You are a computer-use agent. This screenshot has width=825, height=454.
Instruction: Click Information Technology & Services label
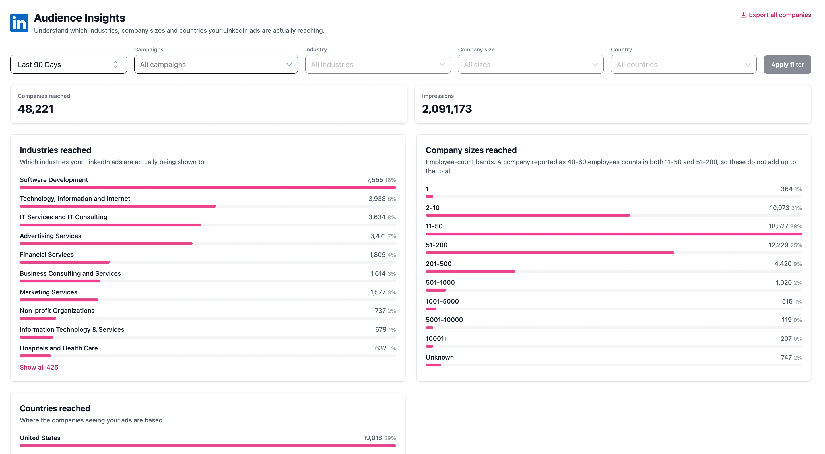(x=72, y=329)
